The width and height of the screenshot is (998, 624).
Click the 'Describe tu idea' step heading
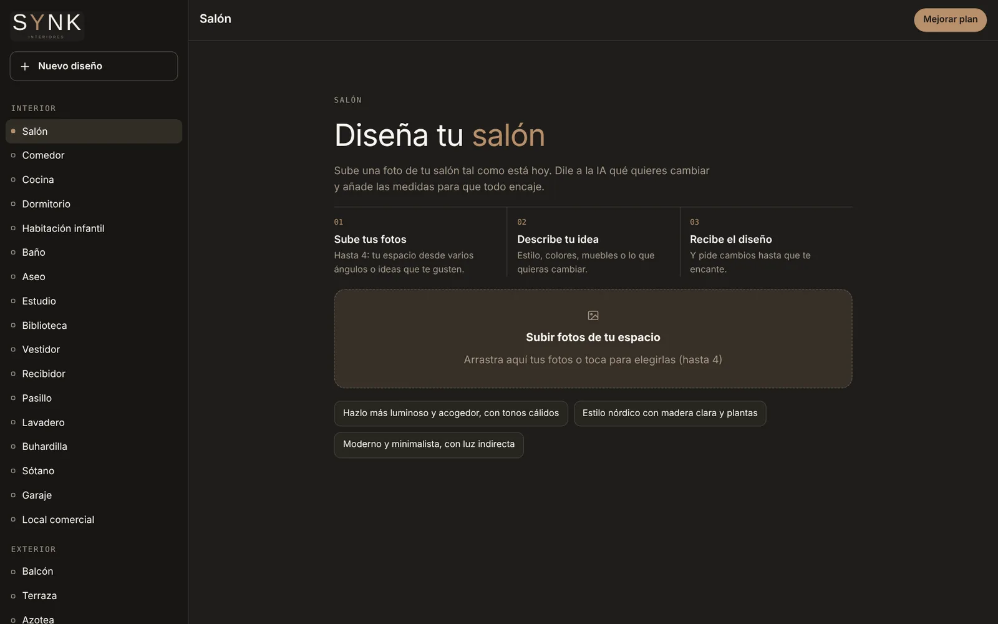tap(558, 240)
